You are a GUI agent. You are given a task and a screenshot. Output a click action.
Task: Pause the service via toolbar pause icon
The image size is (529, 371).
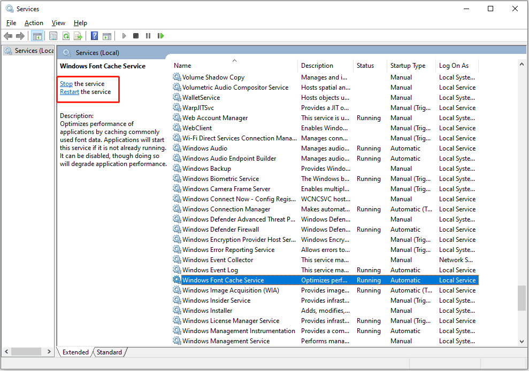point(148,36)
